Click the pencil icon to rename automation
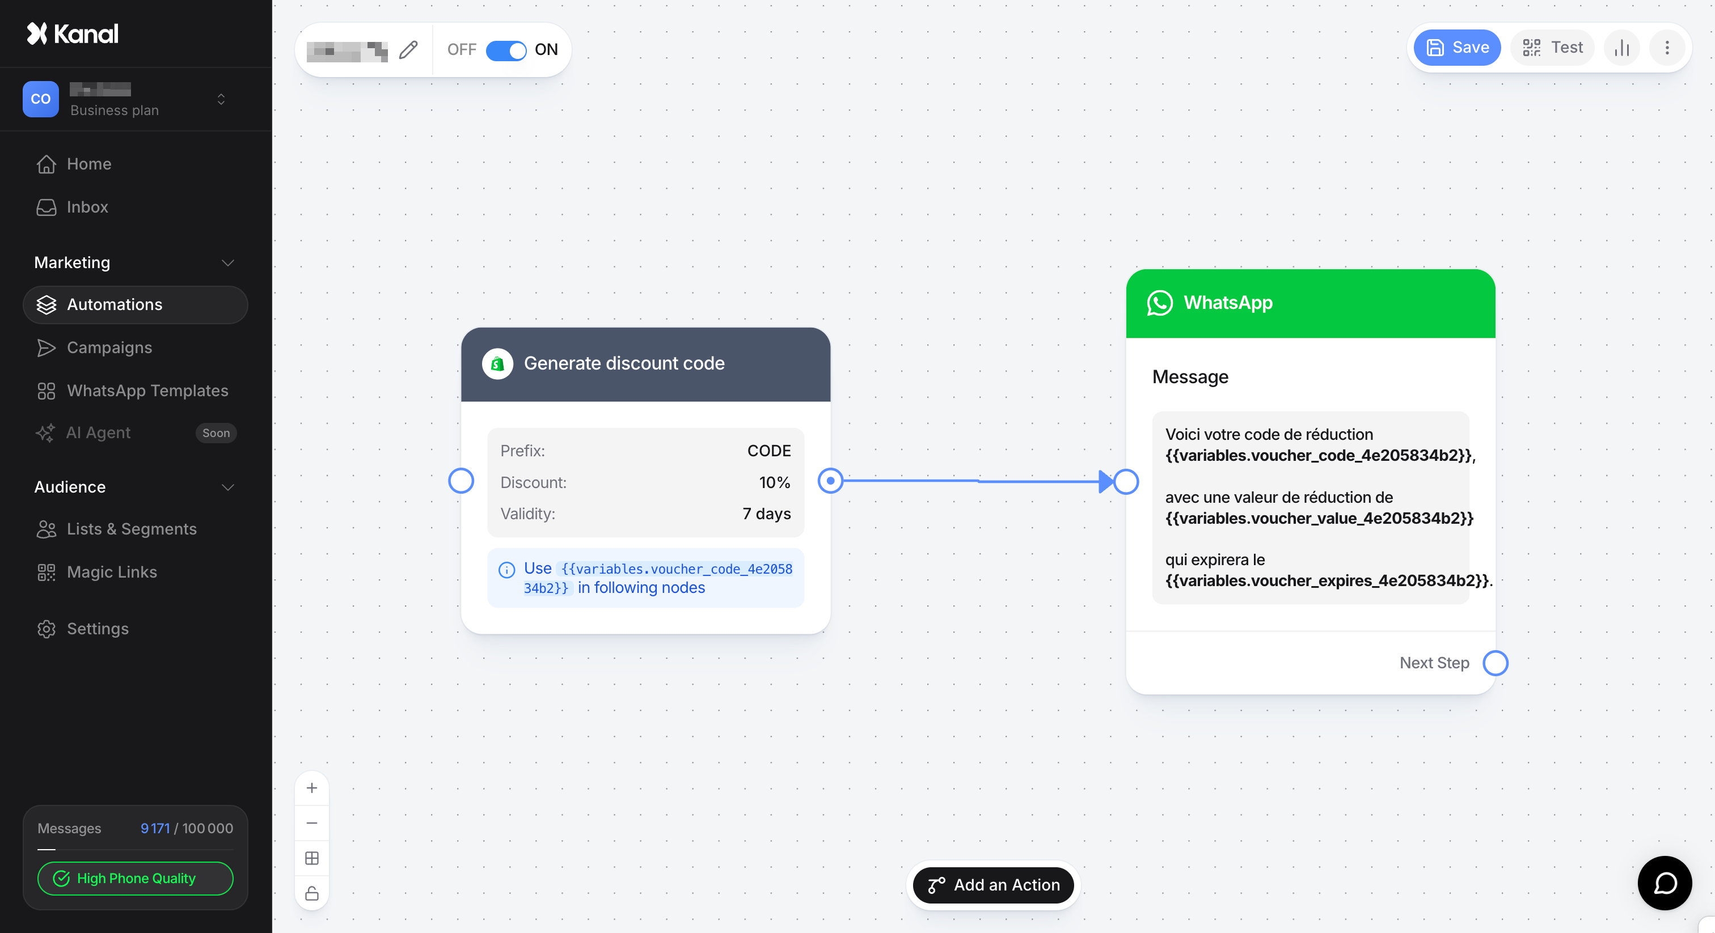The width and height of the screenshot is (1715, 933). point(408,49)
